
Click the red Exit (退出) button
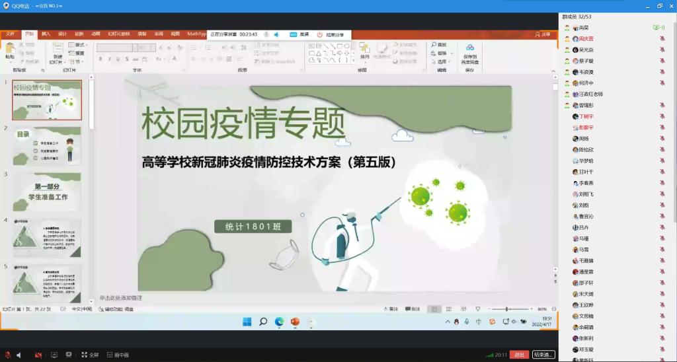point(520,355)
